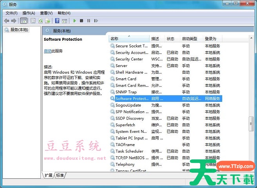This screenshot has width=257, height=188.
Task: Click the Stop service square icon
Action: coord(81,21)
